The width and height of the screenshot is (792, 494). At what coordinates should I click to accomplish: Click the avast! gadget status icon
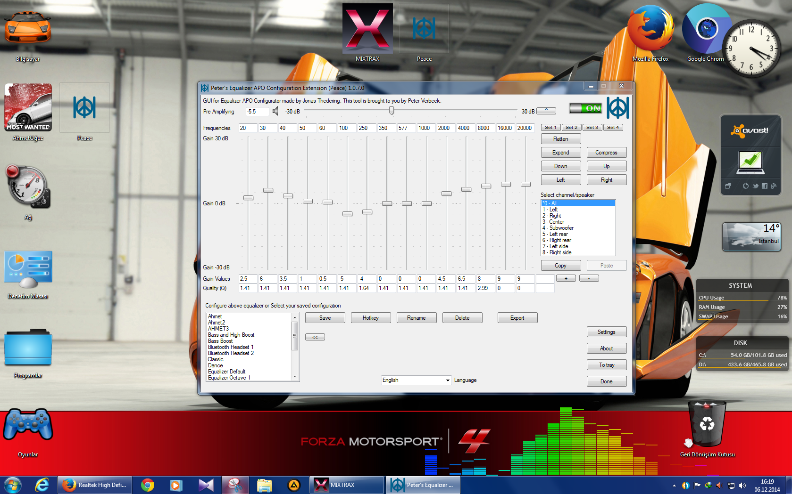750,162
